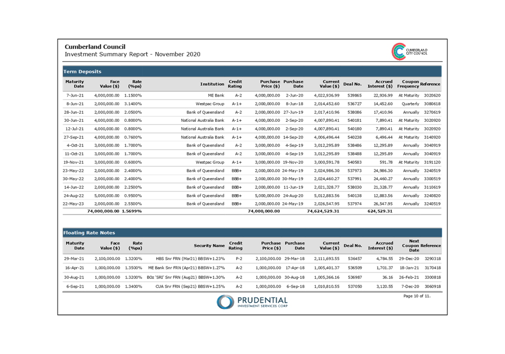Select deal number '538486'

[354, 145]
